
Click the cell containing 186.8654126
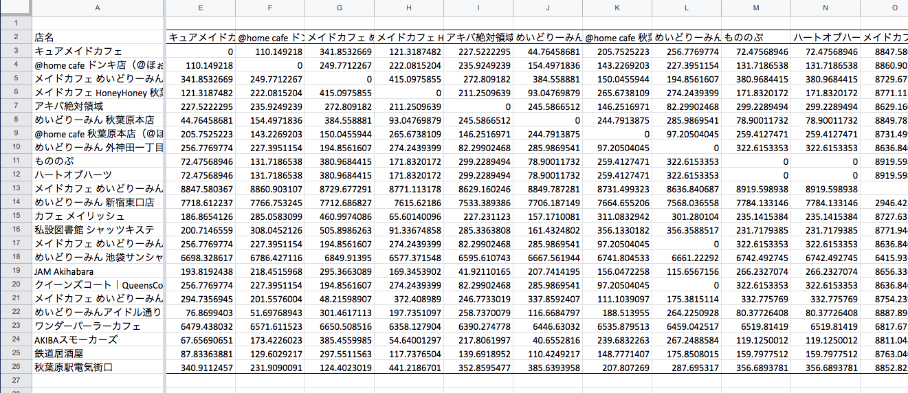click(x=200, y=216)
